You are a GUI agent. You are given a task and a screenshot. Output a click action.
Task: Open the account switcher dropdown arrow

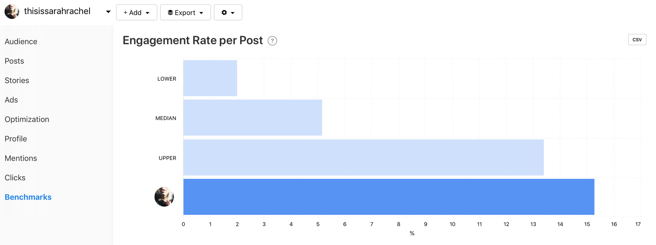[x=108, y=12]
